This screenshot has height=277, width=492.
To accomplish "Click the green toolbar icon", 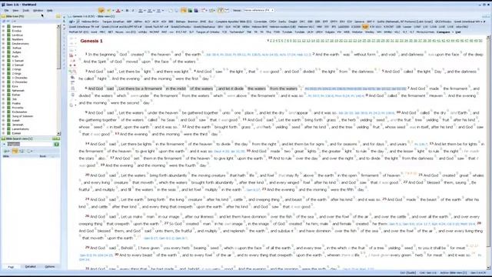I will [x=190, y=10].
